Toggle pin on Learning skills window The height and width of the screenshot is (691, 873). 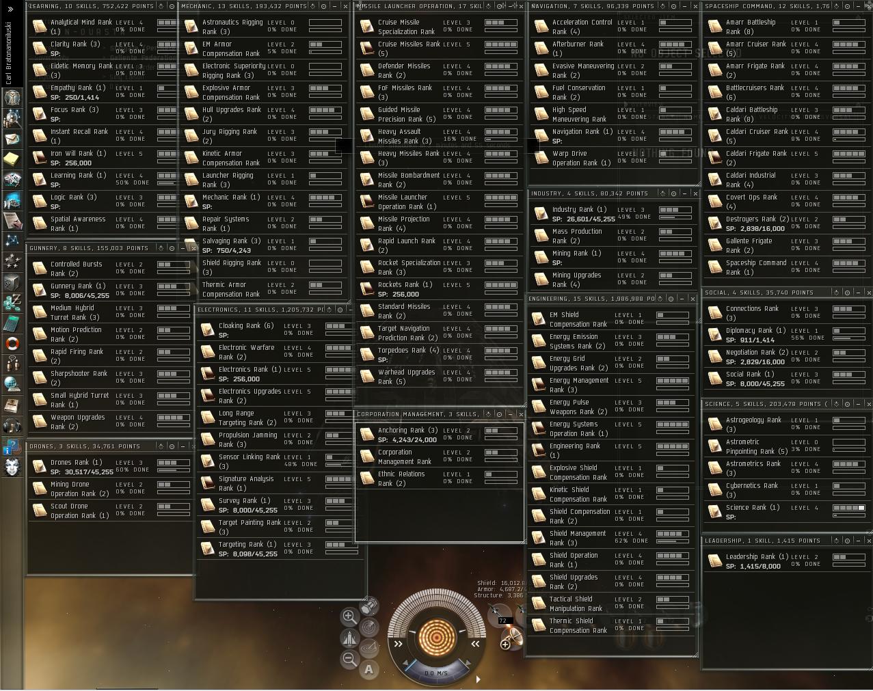pyautogui.click(x=162, y=5)
